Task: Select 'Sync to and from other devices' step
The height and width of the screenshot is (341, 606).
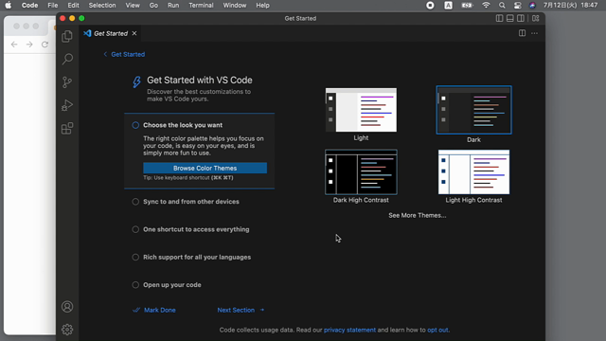Action: click(x=191, y=202)
